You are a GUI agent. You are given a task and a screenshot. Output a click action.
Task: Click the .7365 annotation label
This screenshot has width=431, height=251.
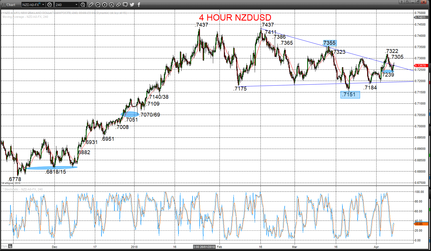point(286,43)
